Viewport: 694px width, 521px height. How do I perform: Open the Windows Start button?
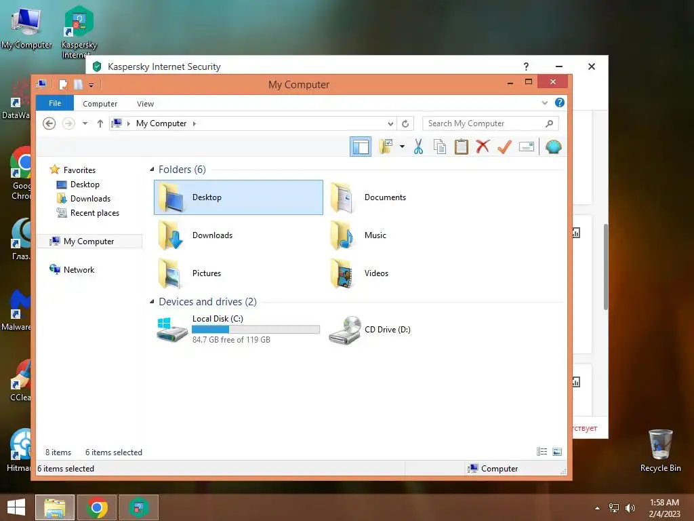pyautogui.click(x=16, y=507)
